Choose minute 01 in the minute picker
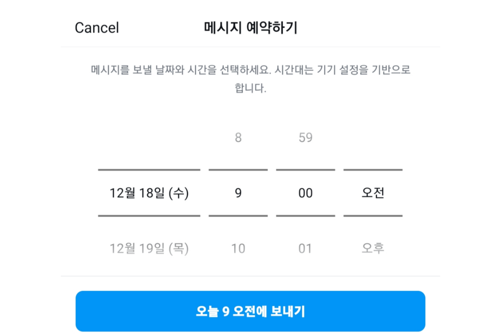This screenshot has width=501, height=334. coord(305,248)
